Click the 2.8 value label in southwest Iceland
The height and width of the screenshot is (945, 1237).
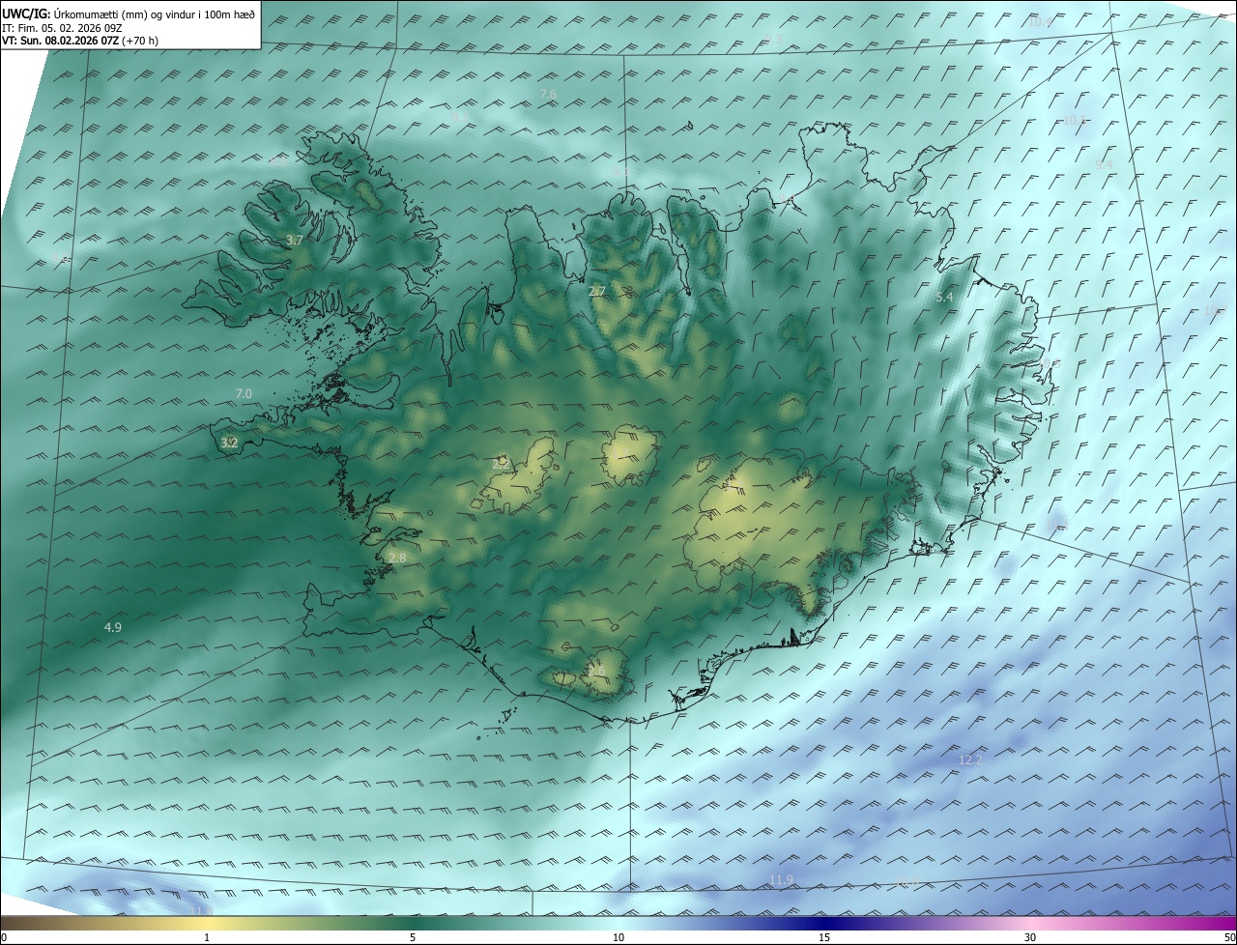[397, 558]
